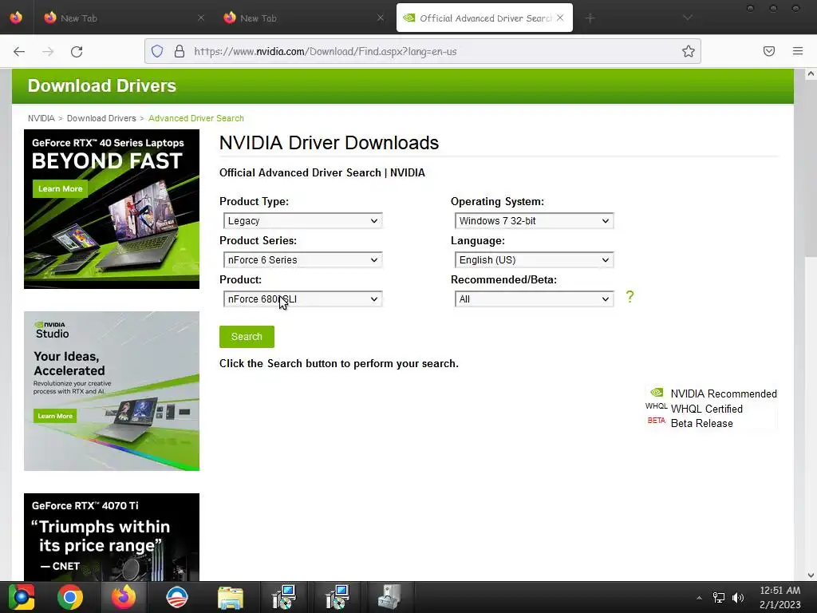Open the Obama-logo app in taskbar

(177, 597)
